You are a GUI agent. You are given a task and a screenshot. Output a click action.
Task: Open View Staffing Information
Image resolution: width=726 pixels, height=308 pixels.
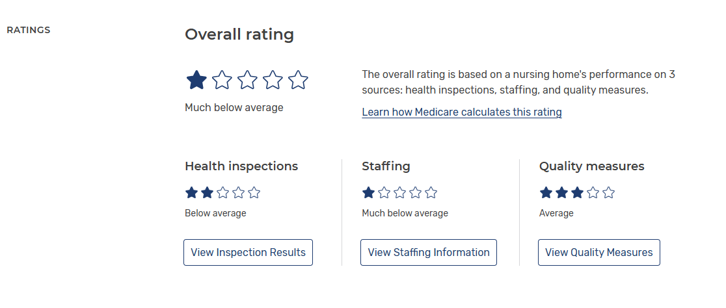coord(429,253)
